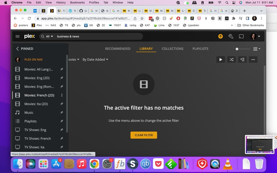This screenshot has height=173, width=277.
Task: Open Movies: Eng (2D) library
Action: point(37,78)
